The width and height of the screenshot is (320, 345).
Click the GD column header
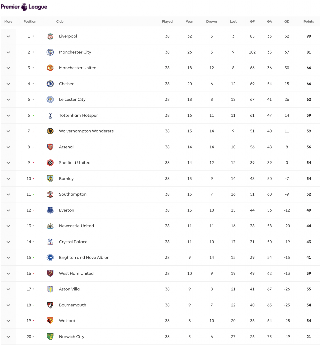pos(287,21)
